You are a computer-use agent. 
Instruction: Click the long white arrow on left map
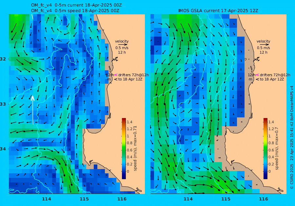[33, 110]
